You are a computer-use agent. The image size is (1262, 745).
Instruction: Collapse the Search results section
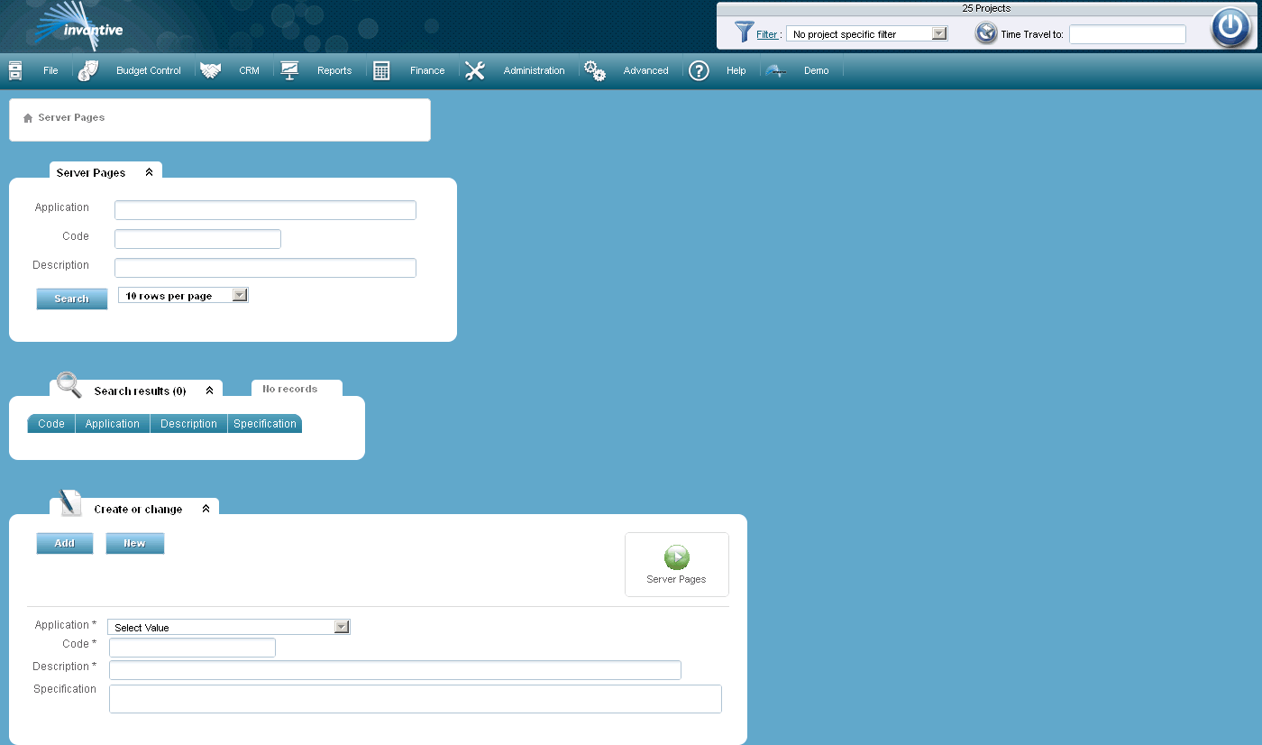click(210, 391)
